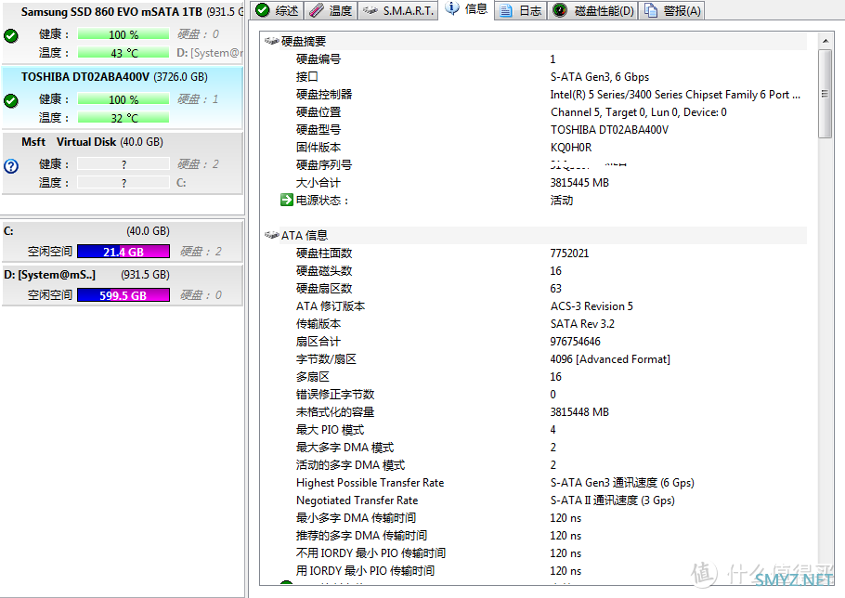This screenshot has width=845, height=598.
Task: Click 固件版本 KQ0H0R value
Action: [571, 147]
